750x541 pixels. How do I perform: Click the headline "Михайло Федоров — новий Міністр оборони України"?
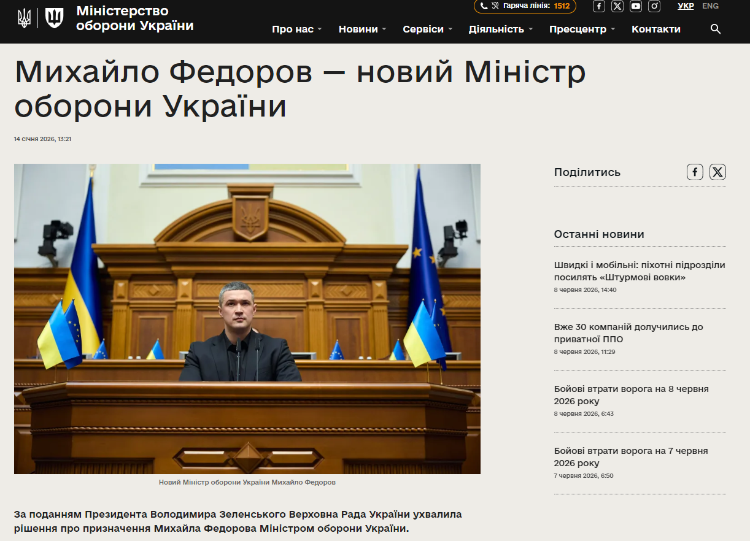[x=300, y=89]
